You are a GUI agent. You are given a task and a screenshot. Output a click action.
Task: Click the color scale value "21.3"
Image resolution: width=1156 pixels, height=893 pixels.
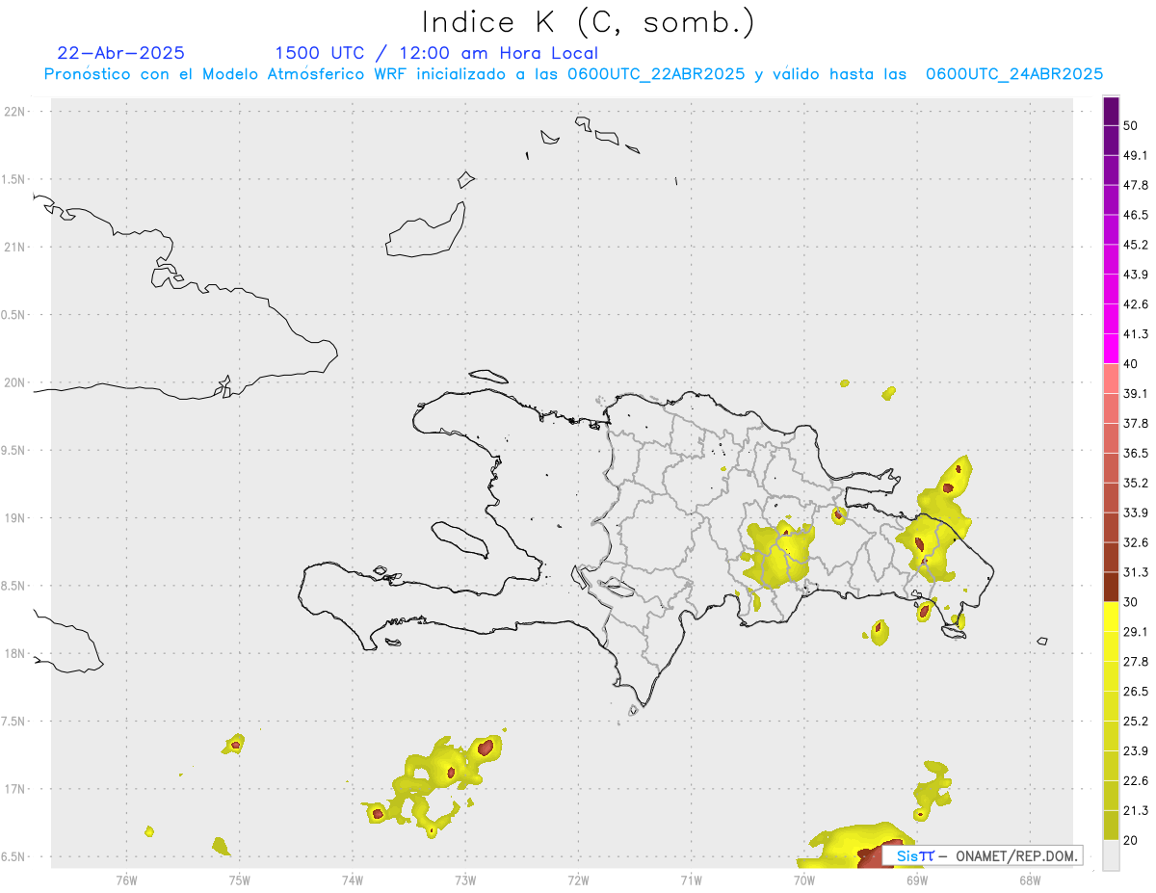tap(1136, 810)
